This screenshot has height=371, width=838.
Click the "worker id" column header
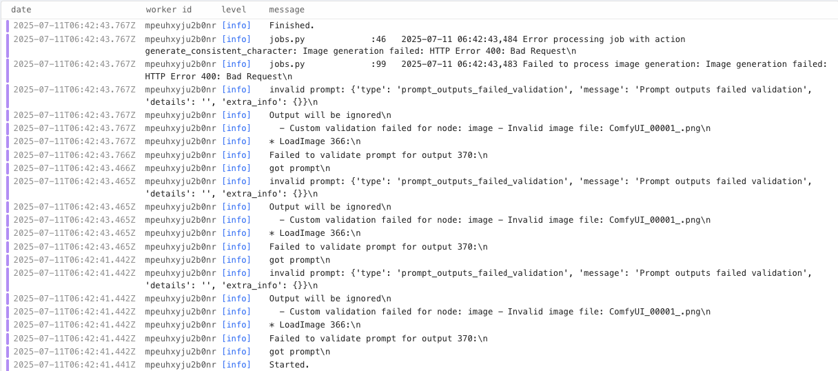tap(169, 10)
